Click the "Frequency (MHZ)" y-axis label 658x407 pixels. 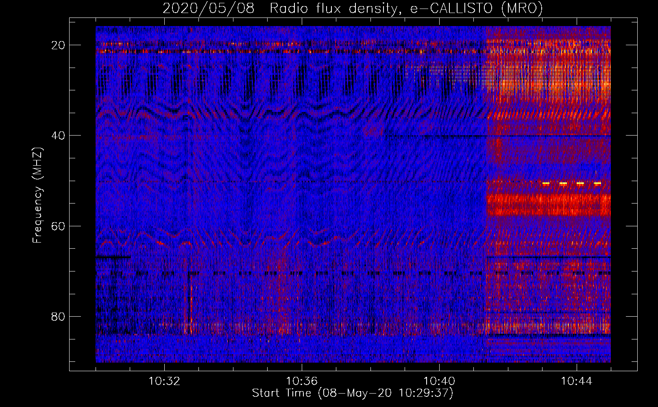click(37, 195)
